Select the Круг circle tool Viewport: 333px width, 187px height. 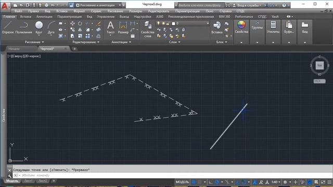point(39,28)
